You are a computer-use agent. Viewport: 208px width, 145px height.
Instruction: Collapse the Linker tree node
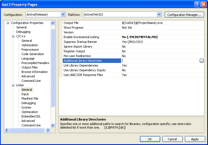[13, 85]
